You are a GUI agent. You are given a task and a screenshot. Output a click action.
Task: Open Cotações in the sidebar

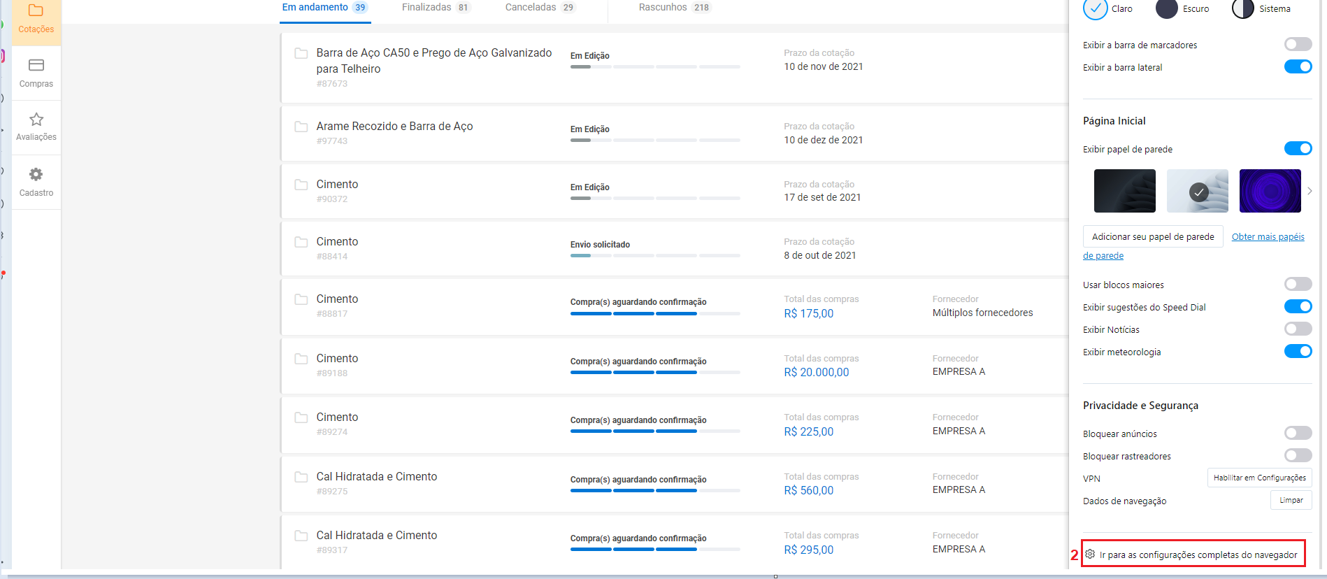pyautogui.click(x=36, y=19)
